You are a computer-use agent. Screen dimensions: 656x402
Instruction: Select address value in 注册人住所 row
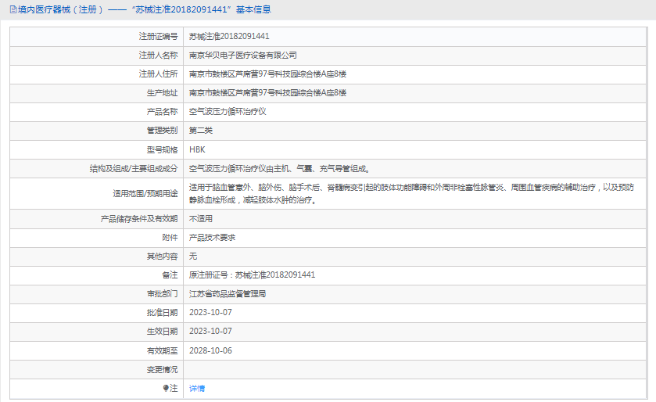pos(267,74)
